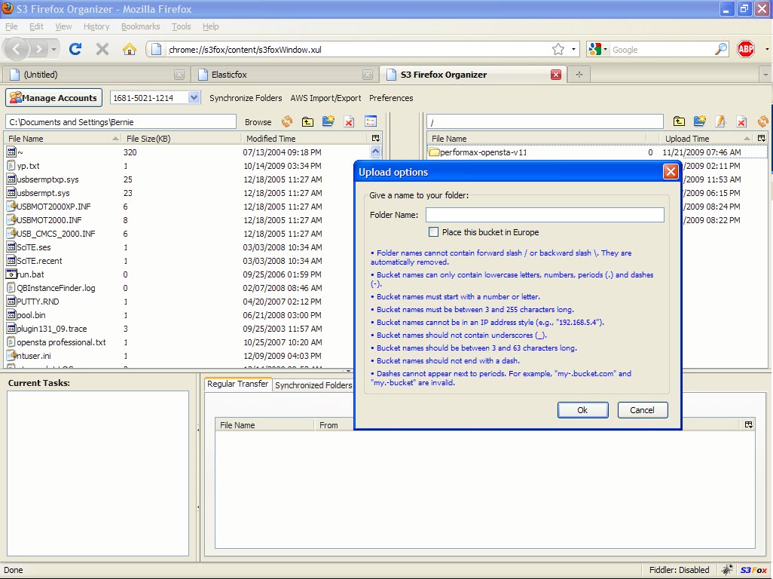Switch to Synchronized Folders tab
The height and width of the screenshot is (579, 773).
tap(313, 384)
